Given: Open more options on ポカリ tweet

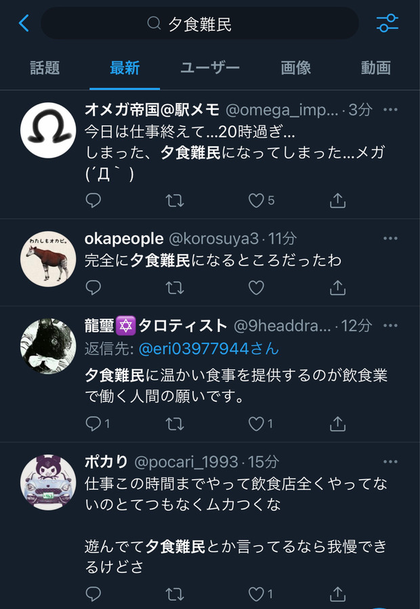Looking at the screenshot, I should coord(390,461).
